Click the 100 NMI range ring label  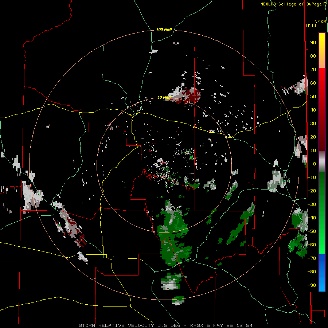tap(164, 30)
